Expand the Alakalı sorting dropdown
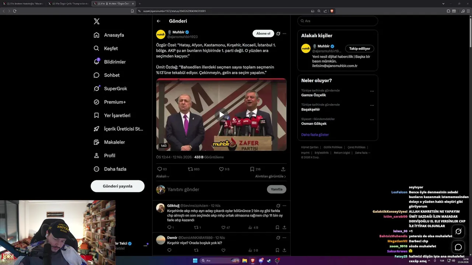This screenshot has height=265, width=472. tap(163, 176)
